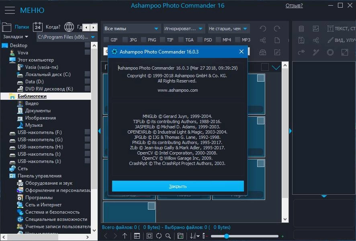Open the hamburger МЕНЮ icon

10,10
